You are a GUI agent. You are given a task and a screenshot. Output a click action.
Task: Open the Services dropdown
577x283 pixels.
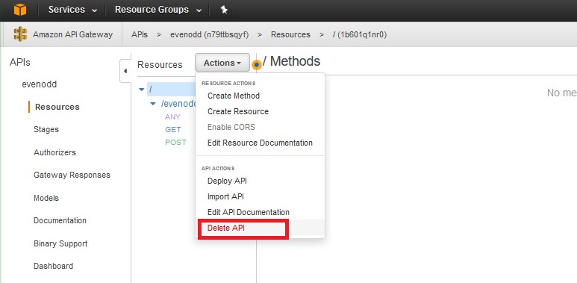point(72,10)
